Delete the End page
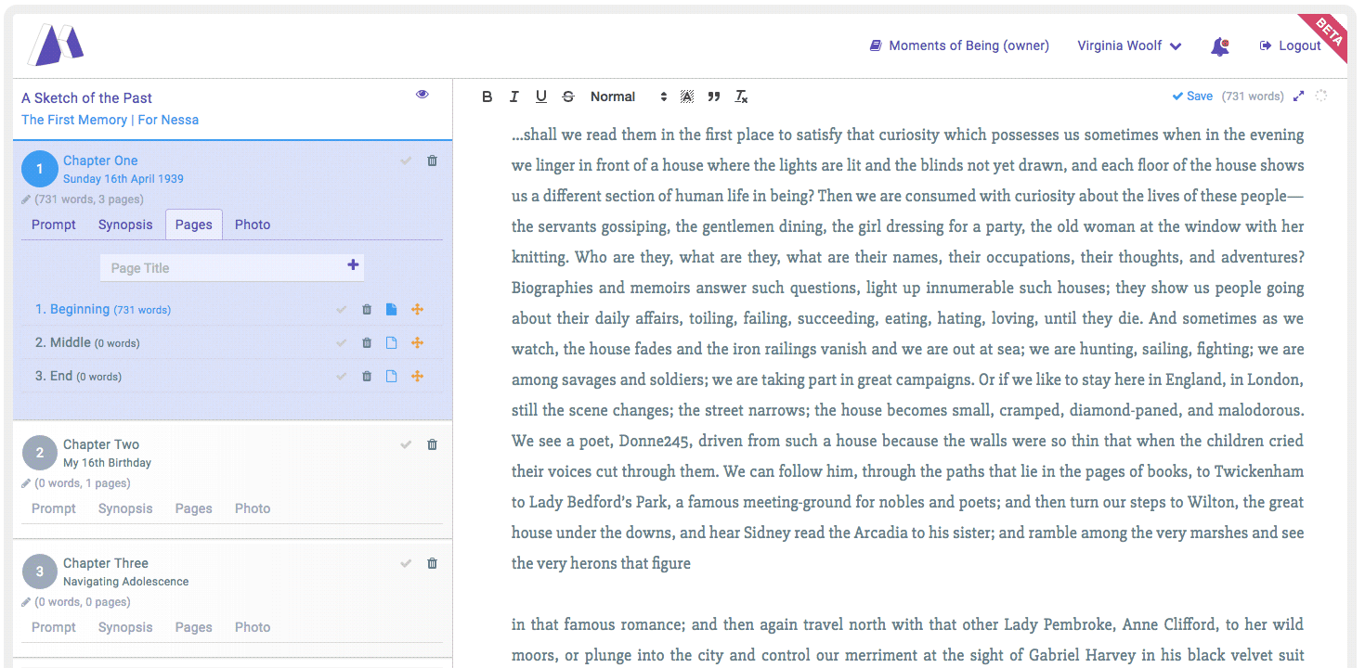Image resolution: width=1365 pixels, height=668 pixels. tap(367, 377)
